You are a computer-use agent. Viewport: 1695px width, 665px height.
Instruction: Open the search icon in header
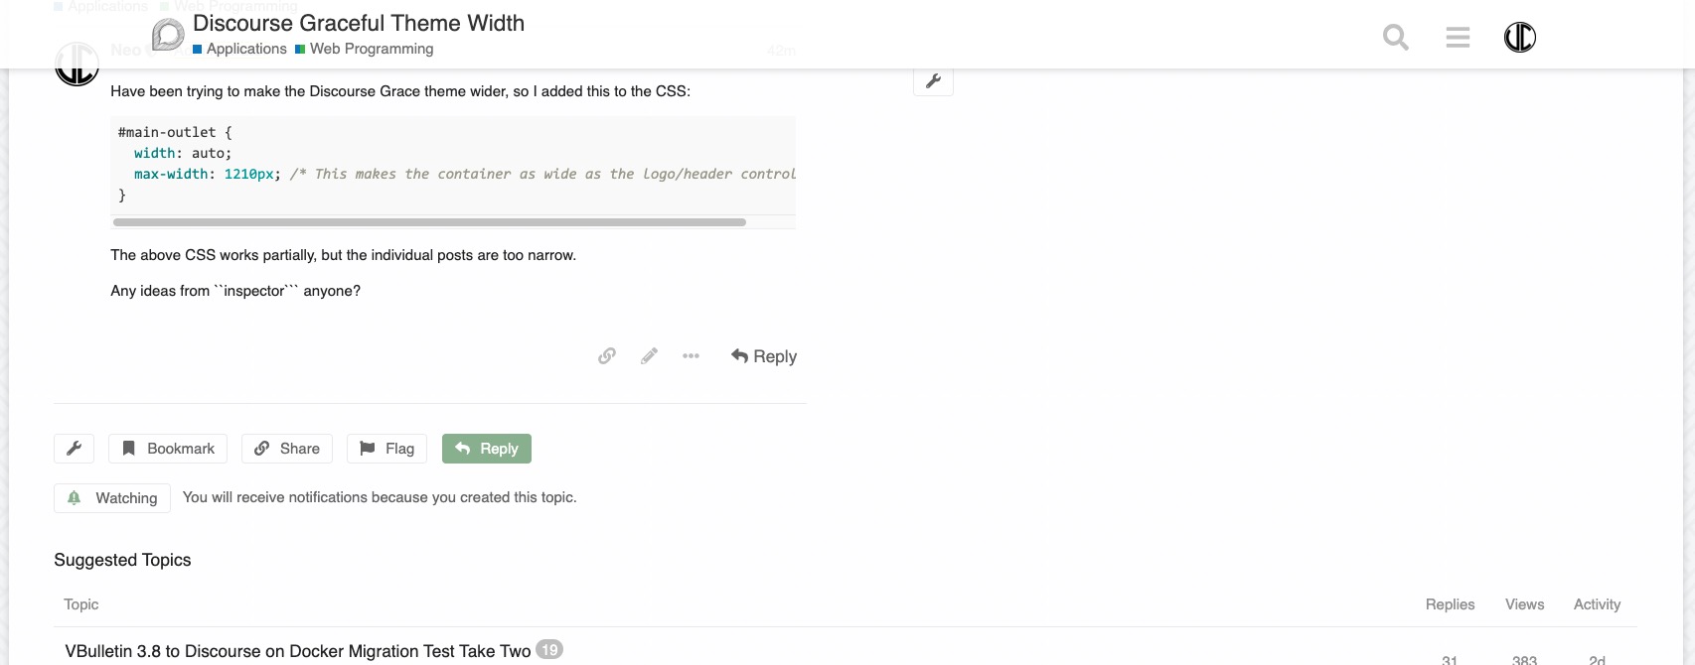point(1396,38)
